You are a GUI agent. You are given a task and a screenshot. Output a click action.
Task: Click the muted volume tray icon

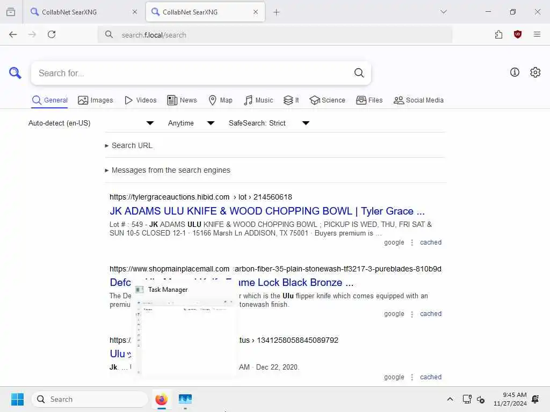(x=481, y=399)
